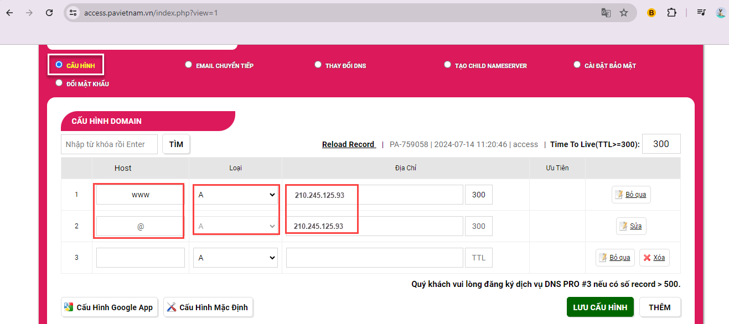Open the media control icon in toolbar
The width and height of the screenshot is (729, 324).
coord(701,13)
